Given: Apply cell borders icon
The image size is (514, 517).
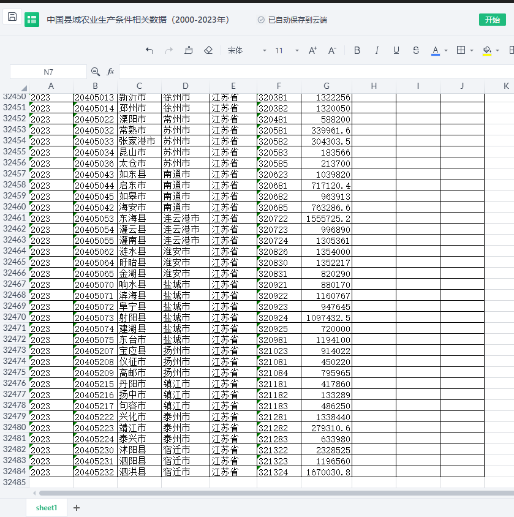Looking at the screenshot, I should tap(461, 50).
